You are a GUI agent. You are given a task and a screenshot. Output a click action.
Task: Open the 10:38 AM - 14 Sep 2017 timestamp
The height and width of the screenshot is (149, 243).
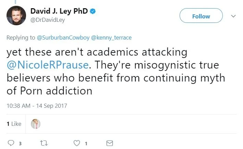(37, 106)
